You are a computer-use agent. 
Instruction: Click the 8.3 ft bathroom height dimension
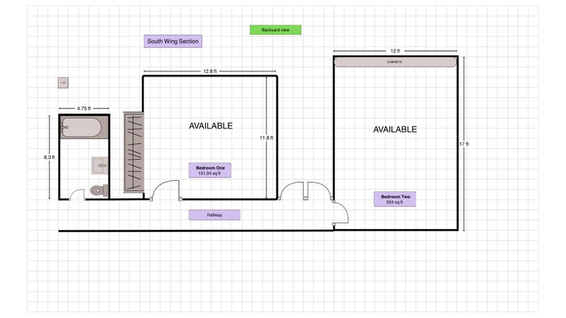pos(49,158)
